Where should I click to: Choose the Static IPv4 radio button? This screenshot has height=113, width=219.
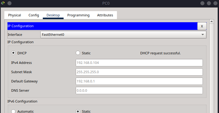point(78,53)
